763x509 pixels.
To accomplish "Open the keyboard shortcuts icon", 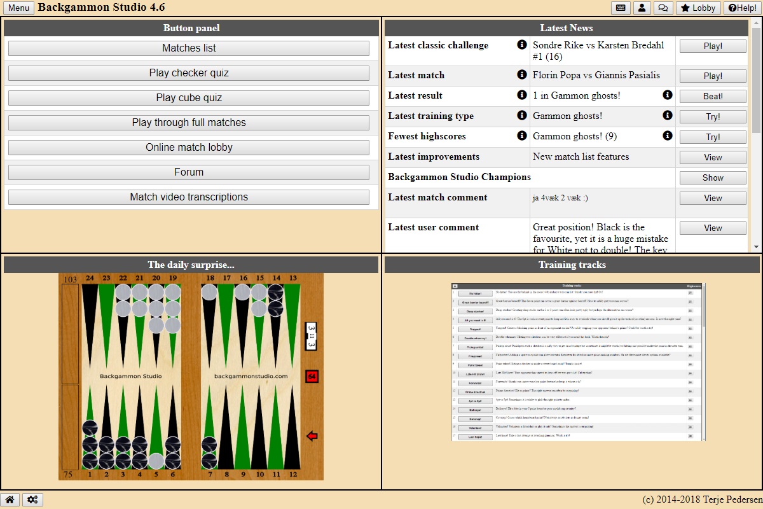I will (621, 8).
